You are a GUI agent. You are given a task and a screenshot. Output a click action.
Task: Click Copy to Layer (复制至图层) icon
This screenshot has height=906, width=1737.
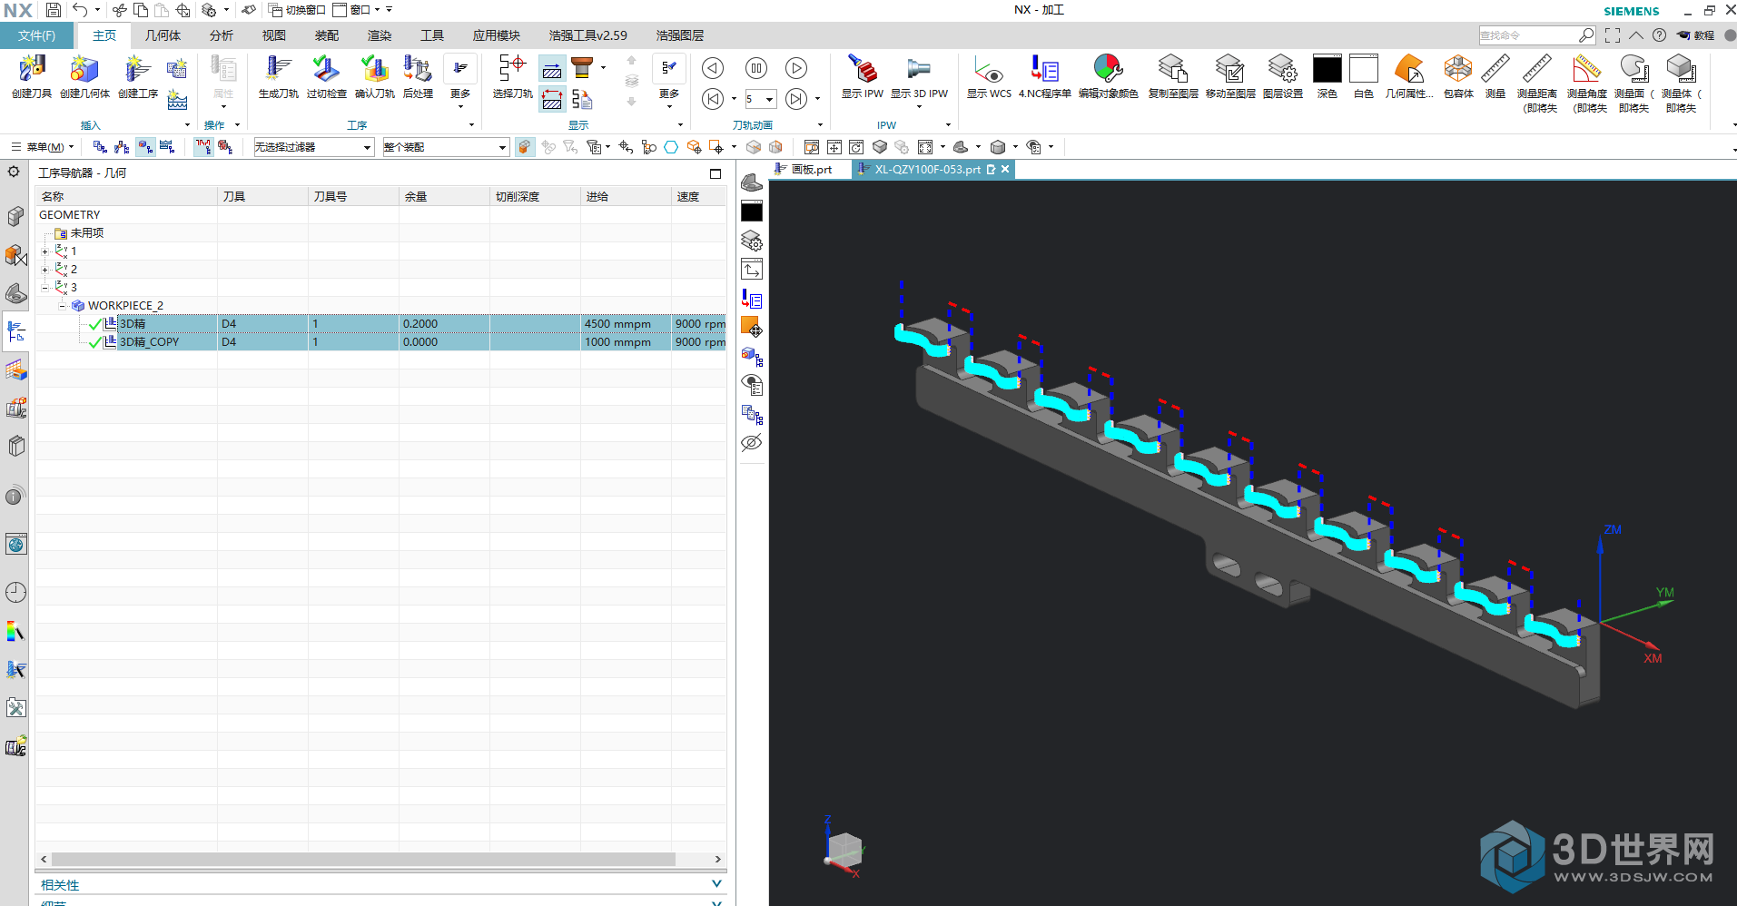pos(1173,70)
